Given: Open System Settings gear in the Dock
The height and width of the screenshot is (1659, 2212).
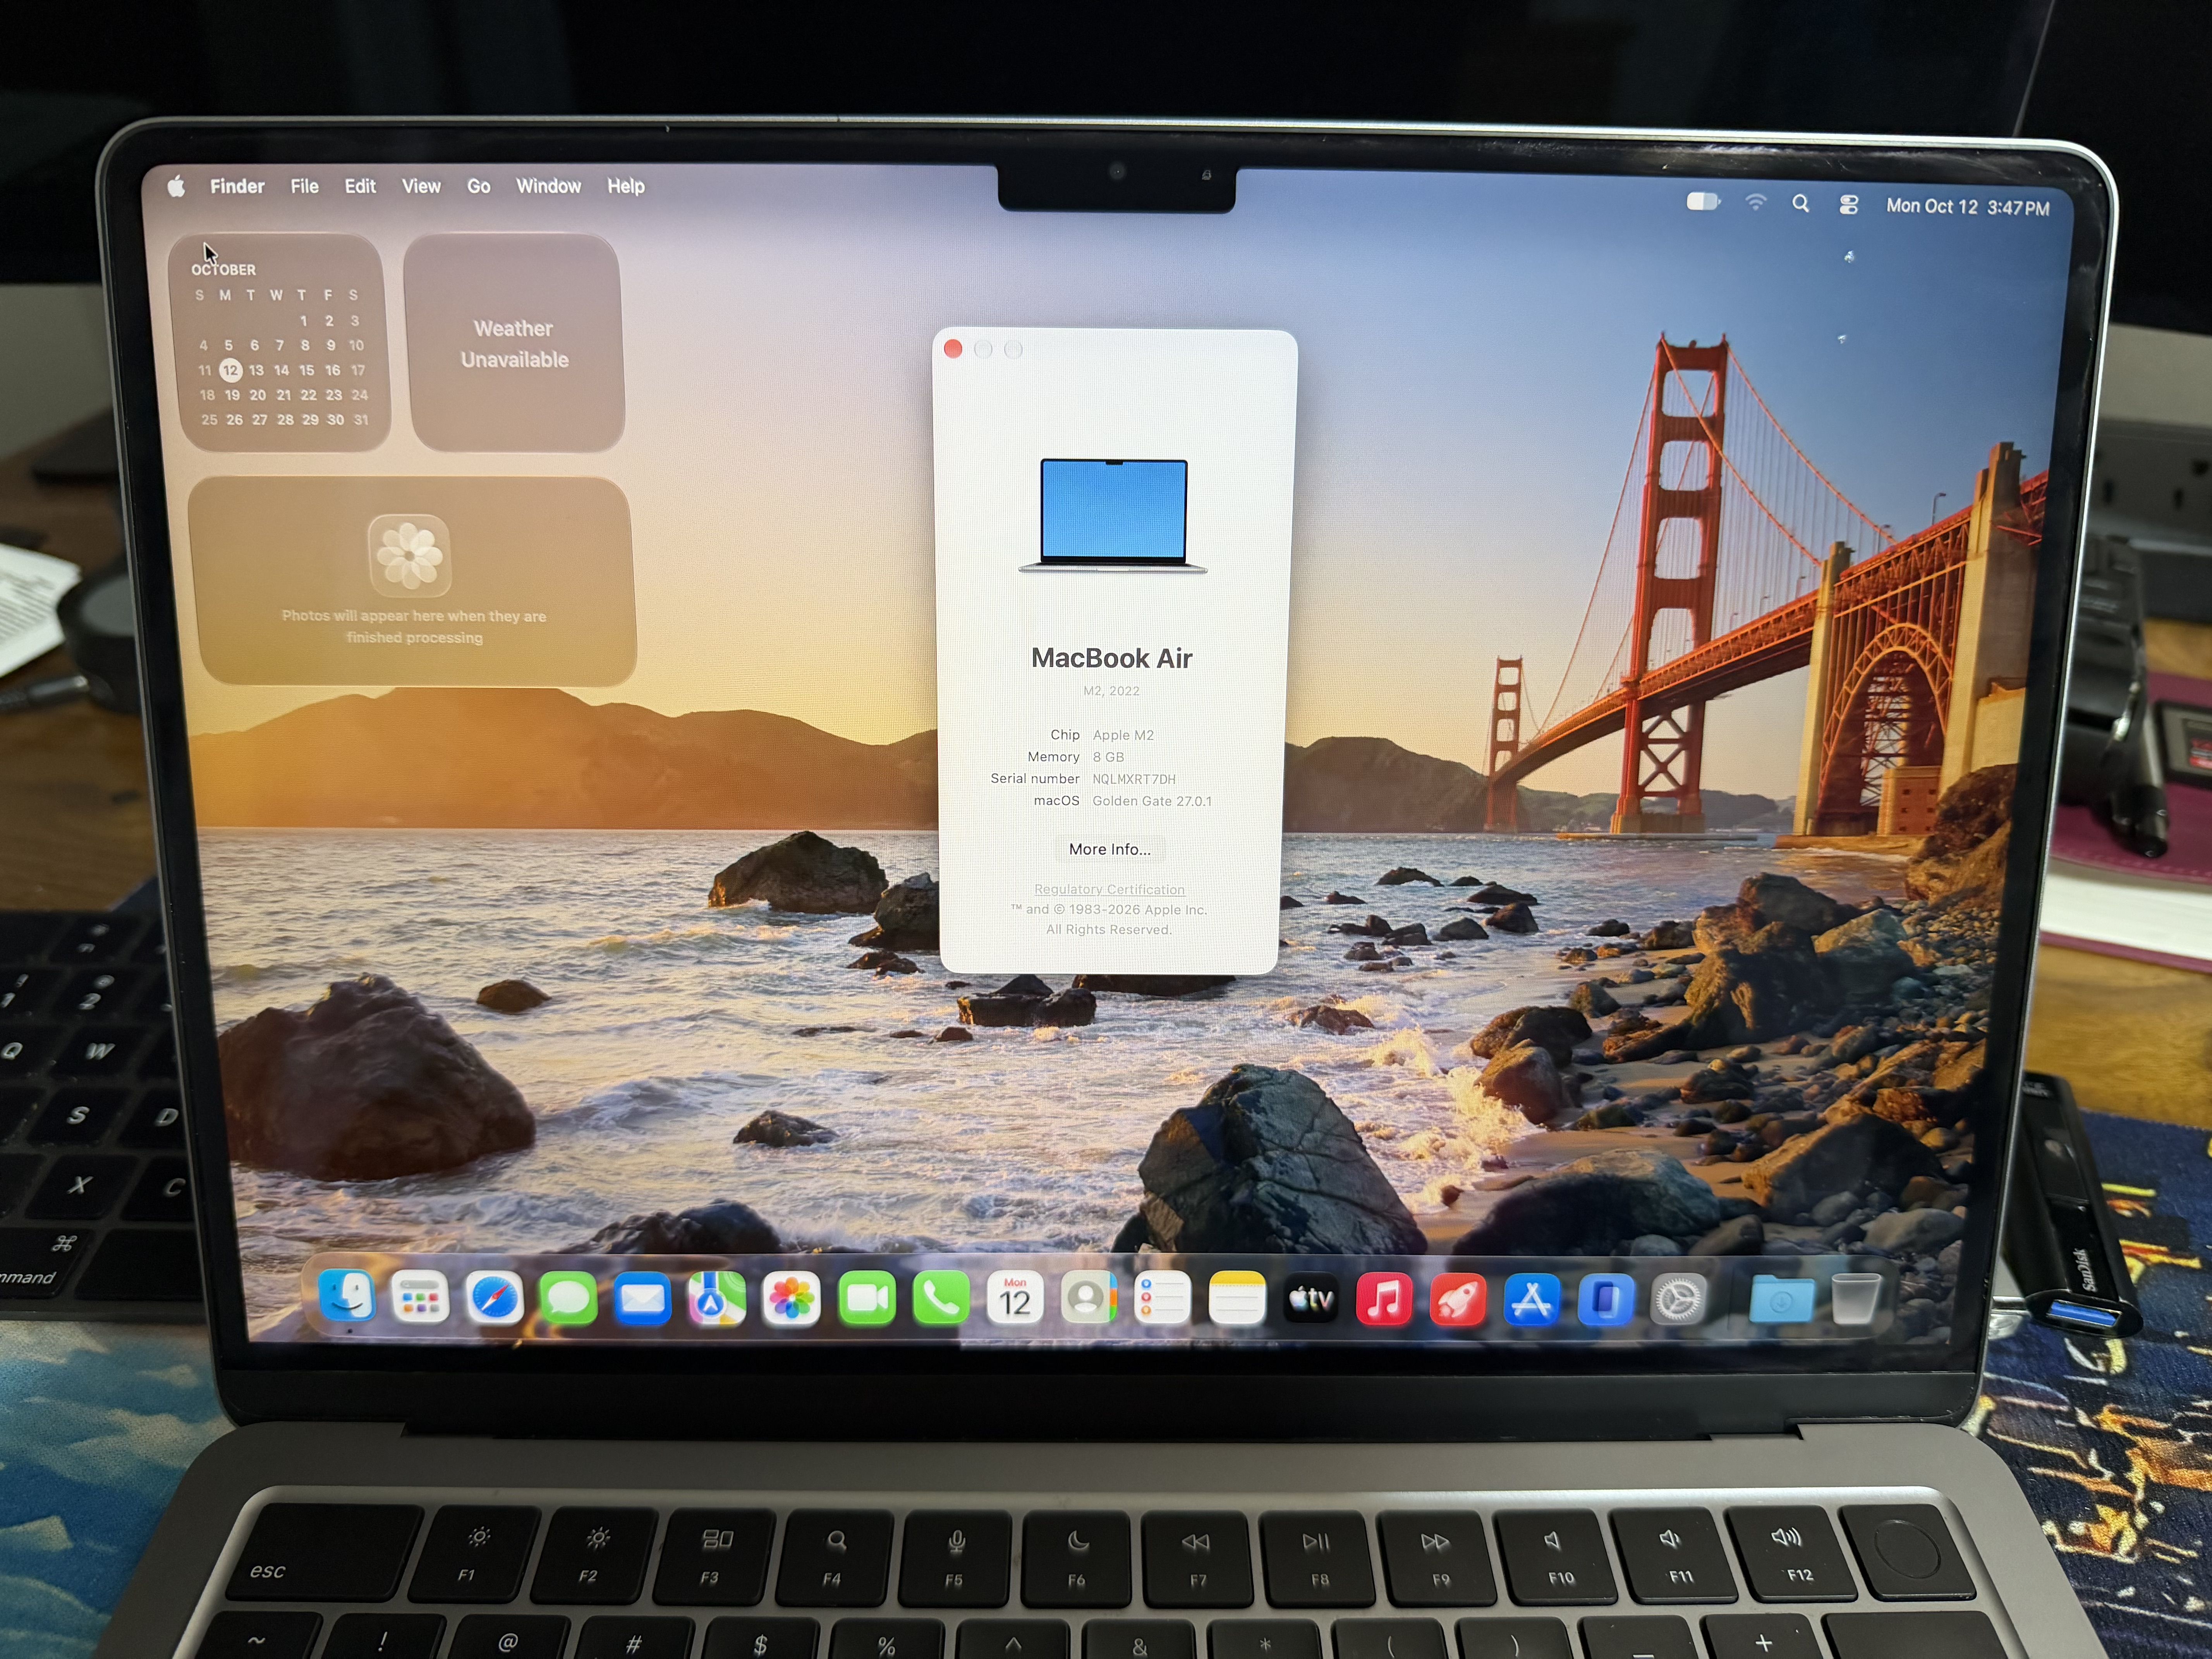Looking at the screenshot, I should click(x=1679, y=1300).
